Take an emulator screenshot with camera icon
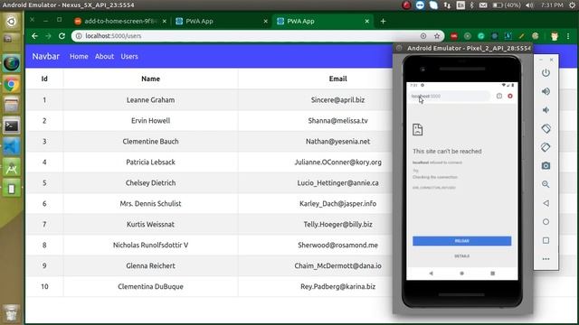Screen dimensions: 579x325 pyautogui.click(x=546, y=166)
